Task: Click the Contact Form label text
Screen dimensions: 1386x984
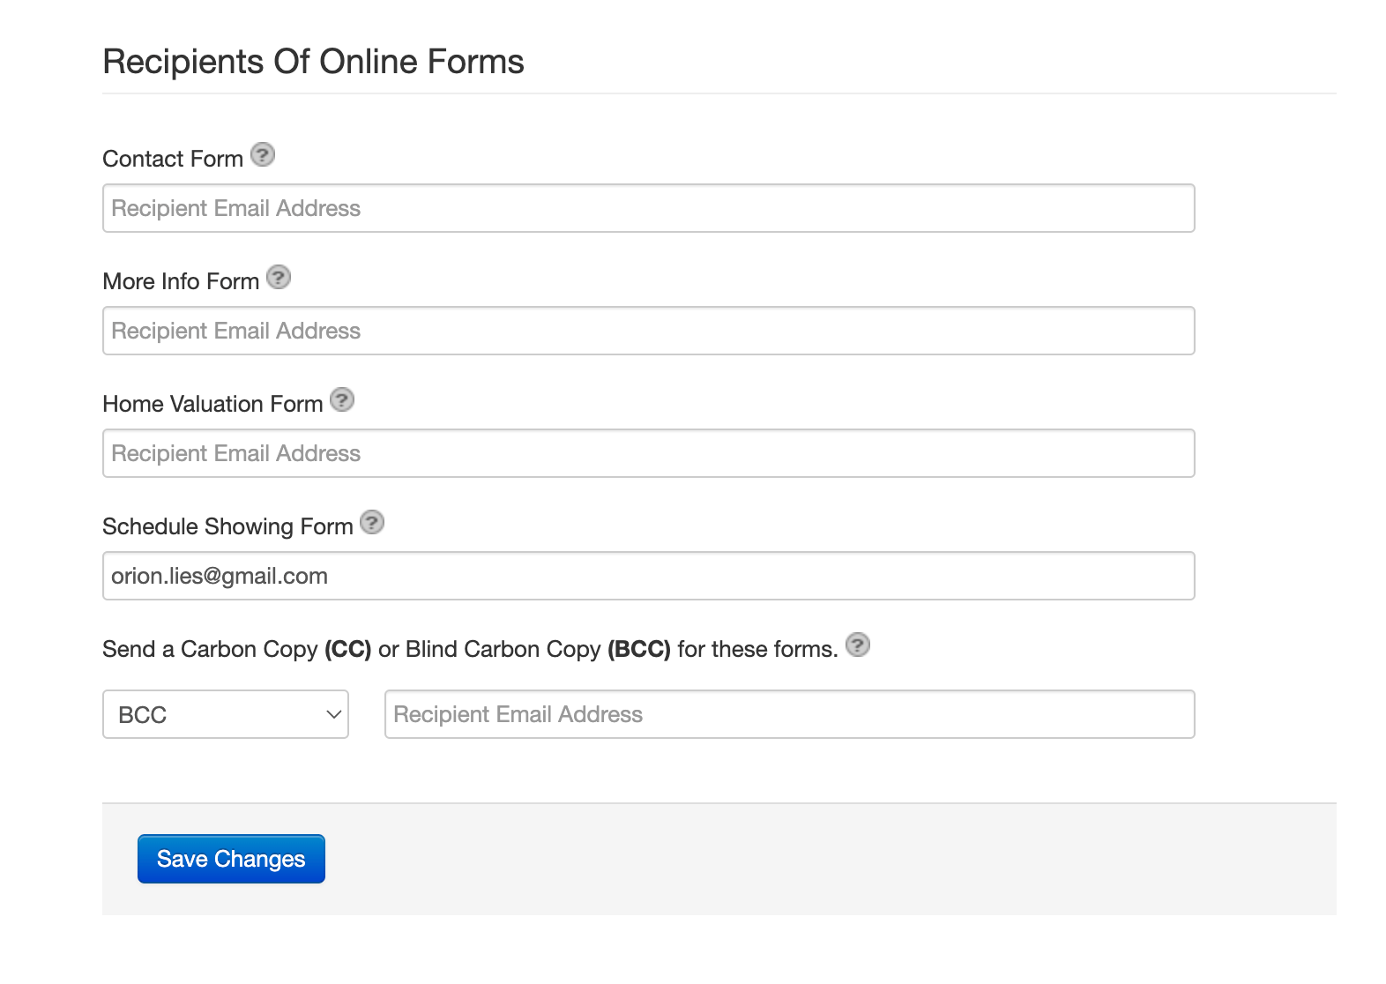Action: coord(173,159)
